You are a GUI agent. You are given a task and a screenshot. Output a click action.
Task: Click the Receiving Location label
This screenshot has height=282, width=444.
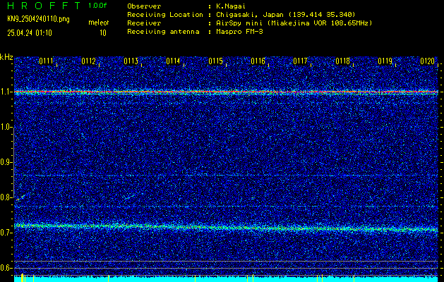click(x=165, y=14)
